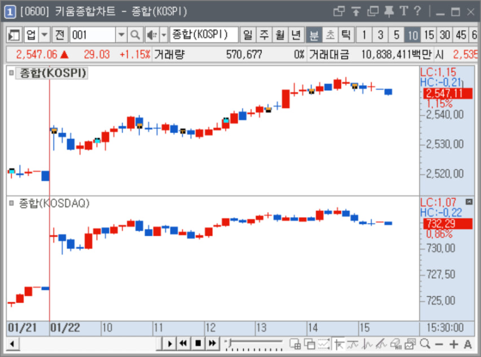The height and width of the screenshot is (357, 481).
Task: Set interval to 45 minutes
Action: (x=461, y=35)
